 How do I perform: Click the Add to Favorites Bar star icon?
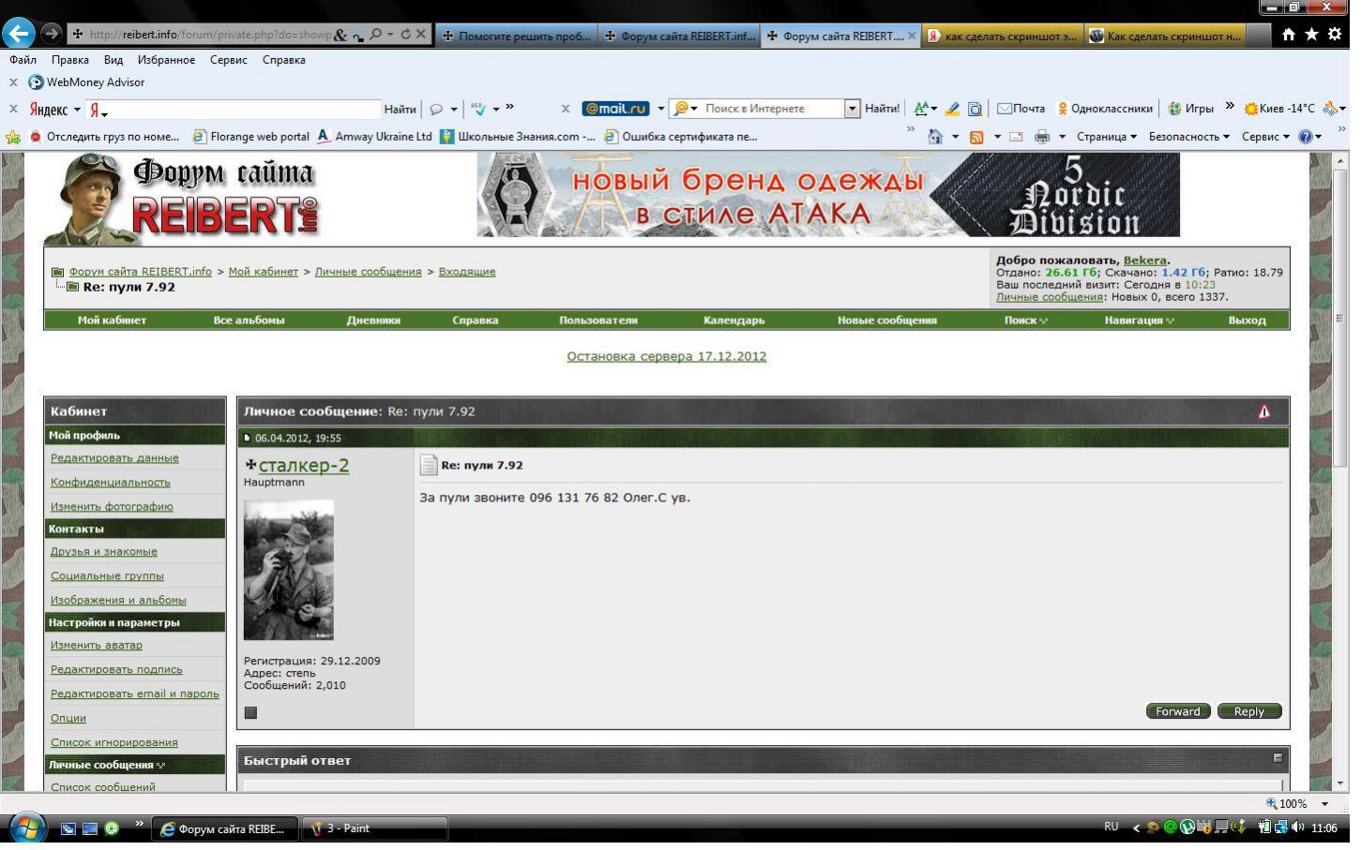coord(13,137)
